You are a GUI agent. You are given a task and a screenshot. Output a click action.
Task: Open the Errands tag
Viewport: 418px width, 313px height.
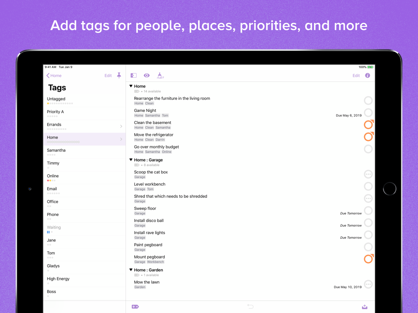click(84, 126)
